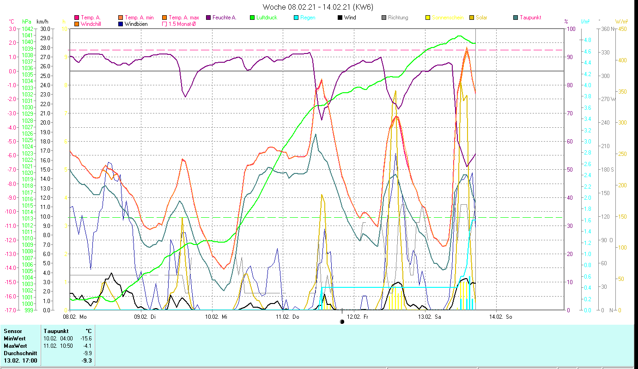Viewport: 638px width, 369px height.
Task: Click the maximum timestamp 11.02. 10:50
Action: pyautogui.click(x=58, y=346)
